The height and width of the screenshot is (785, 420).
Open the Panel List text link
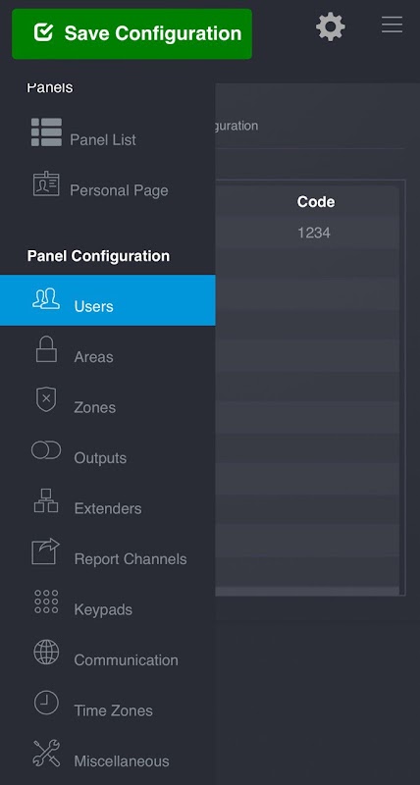pos(103,139)
